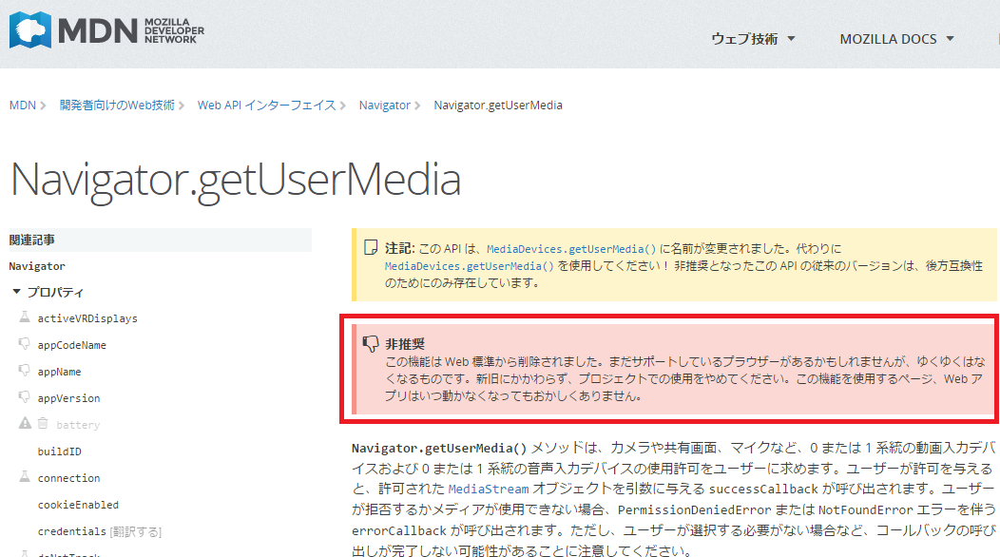Click the warning triangle icon beside battery
1000x557 pixels.
tap(25, 423)
